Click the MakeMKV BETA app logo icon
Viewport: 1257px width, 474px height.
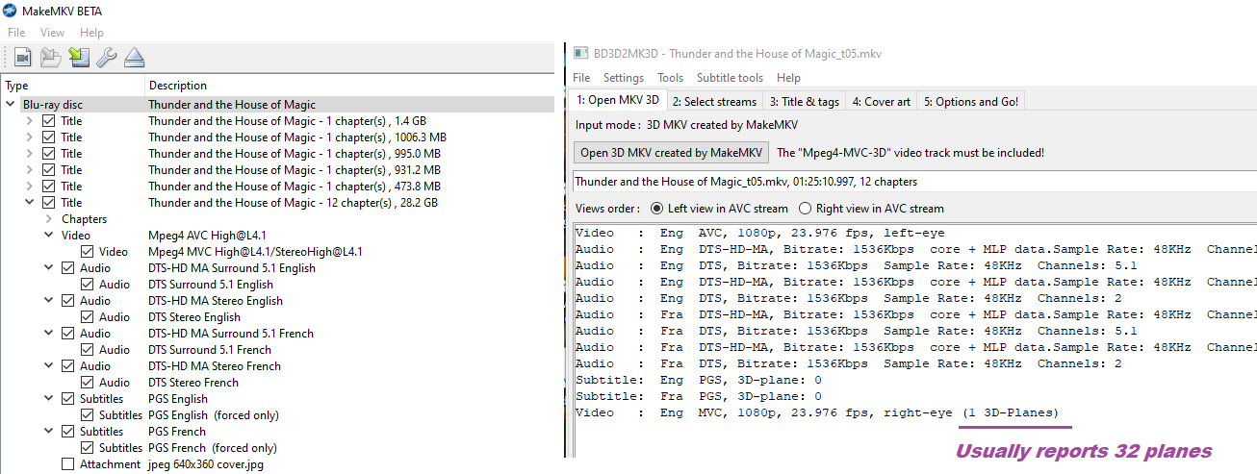[x=10, y=12]
